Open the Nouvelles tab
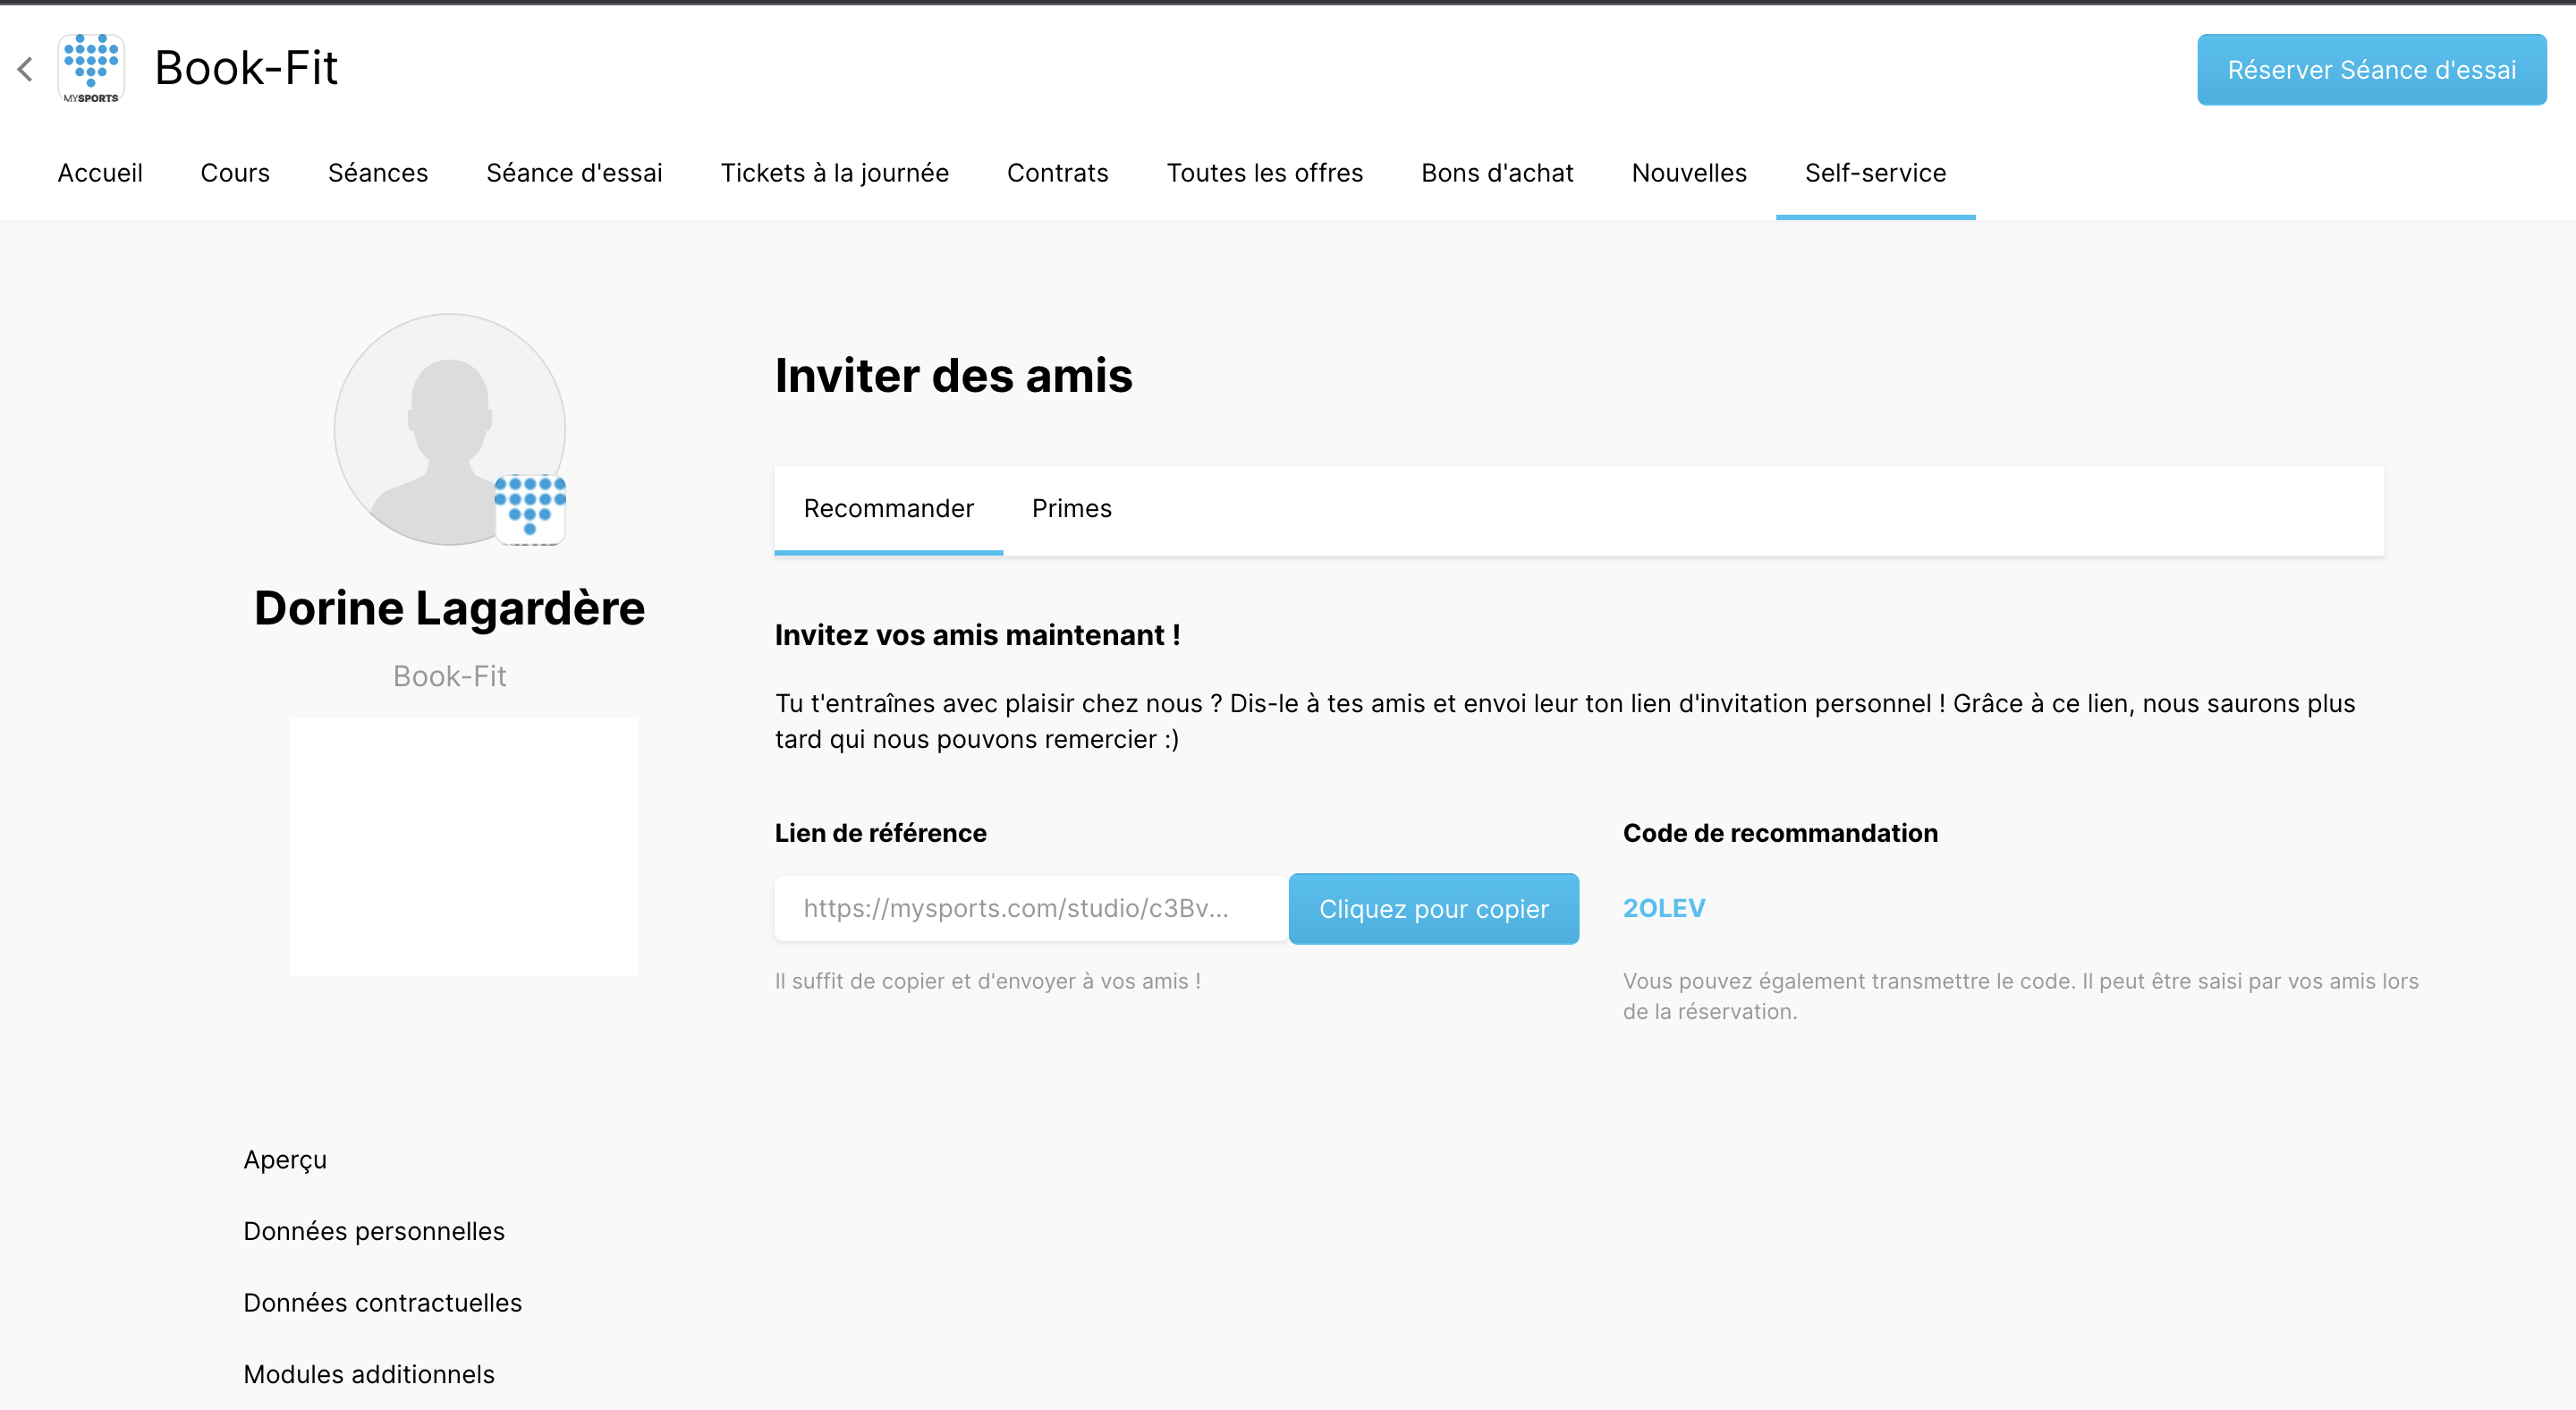Image resolution: width=2576 pixels, height=1410 pixels. coord(1689,173)
